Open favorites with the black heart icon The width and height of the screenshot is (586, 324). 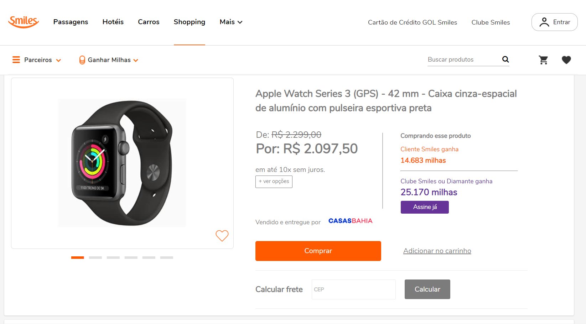tap(566, 60)
